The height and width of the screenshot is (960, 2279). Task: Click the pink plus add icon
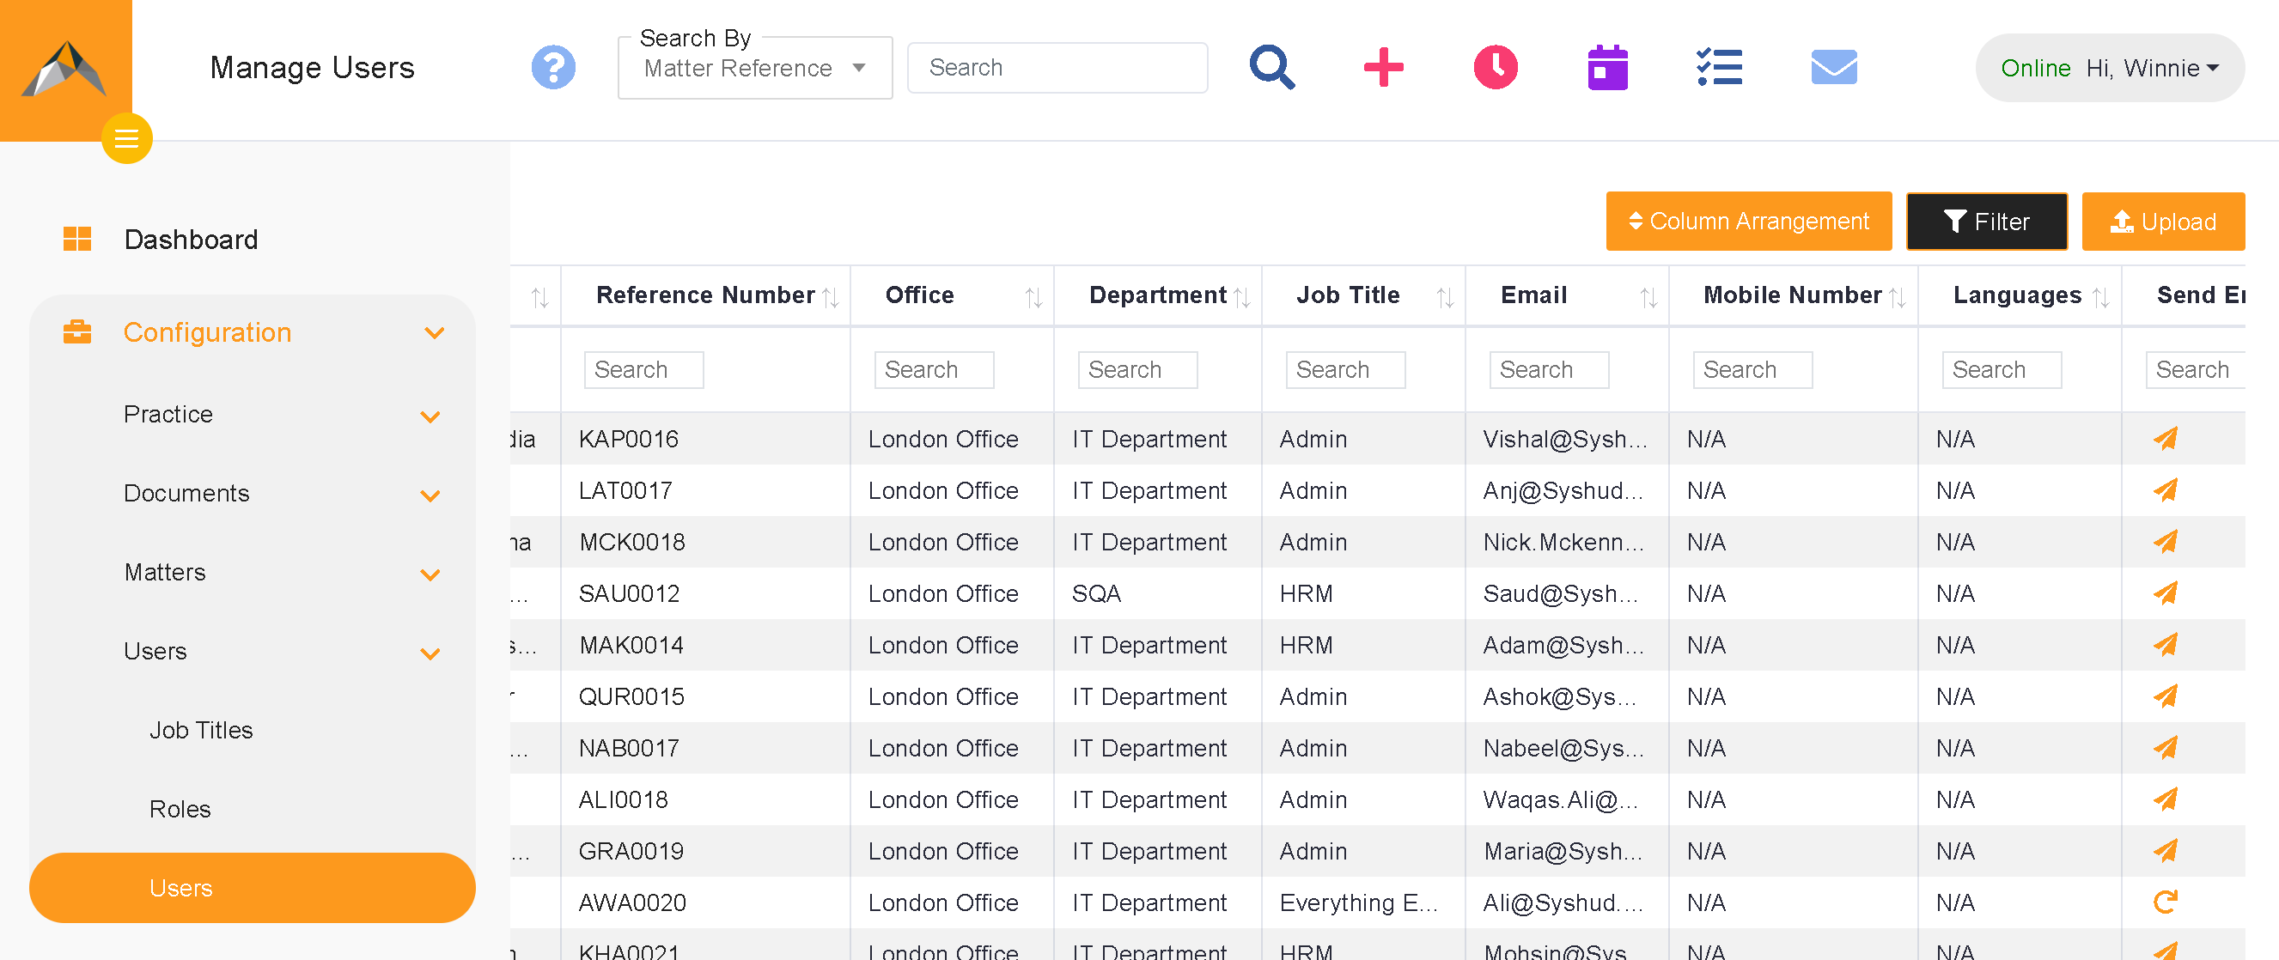[1384, 67]
